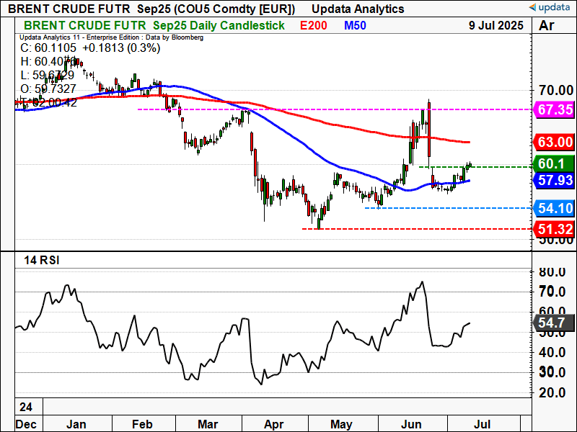Select May on the time axis
Image resolution: width=577 pixels, height=432 pixels.
coord(341,424)
